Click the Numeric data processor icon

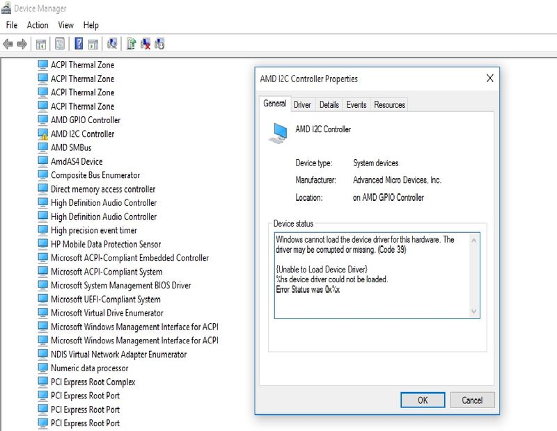click(42, 368)
